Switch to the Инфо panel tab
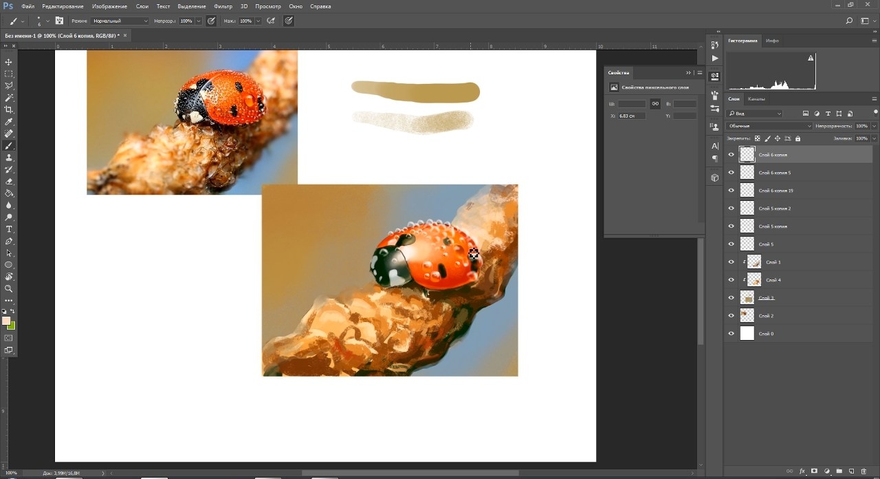Image resolution: width=880 pixels, height=479 pixels. (772, 41)
